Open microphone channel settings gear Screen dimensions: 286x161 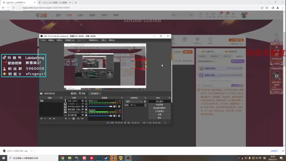(x=119, y=106)
